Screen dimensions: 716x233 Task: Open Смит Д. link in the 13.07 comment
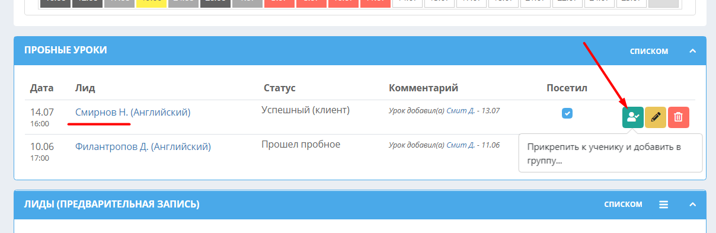460,111
